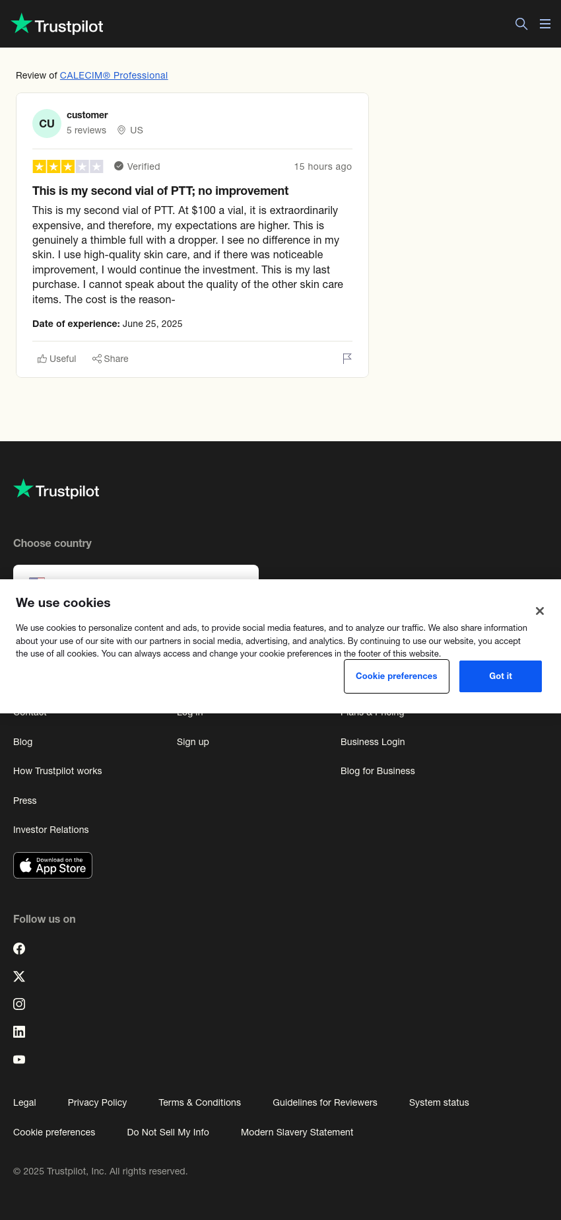This screenshot has height=1220, width=561.
Task: Close the cookie banner with the X
Action: [540, 611]
